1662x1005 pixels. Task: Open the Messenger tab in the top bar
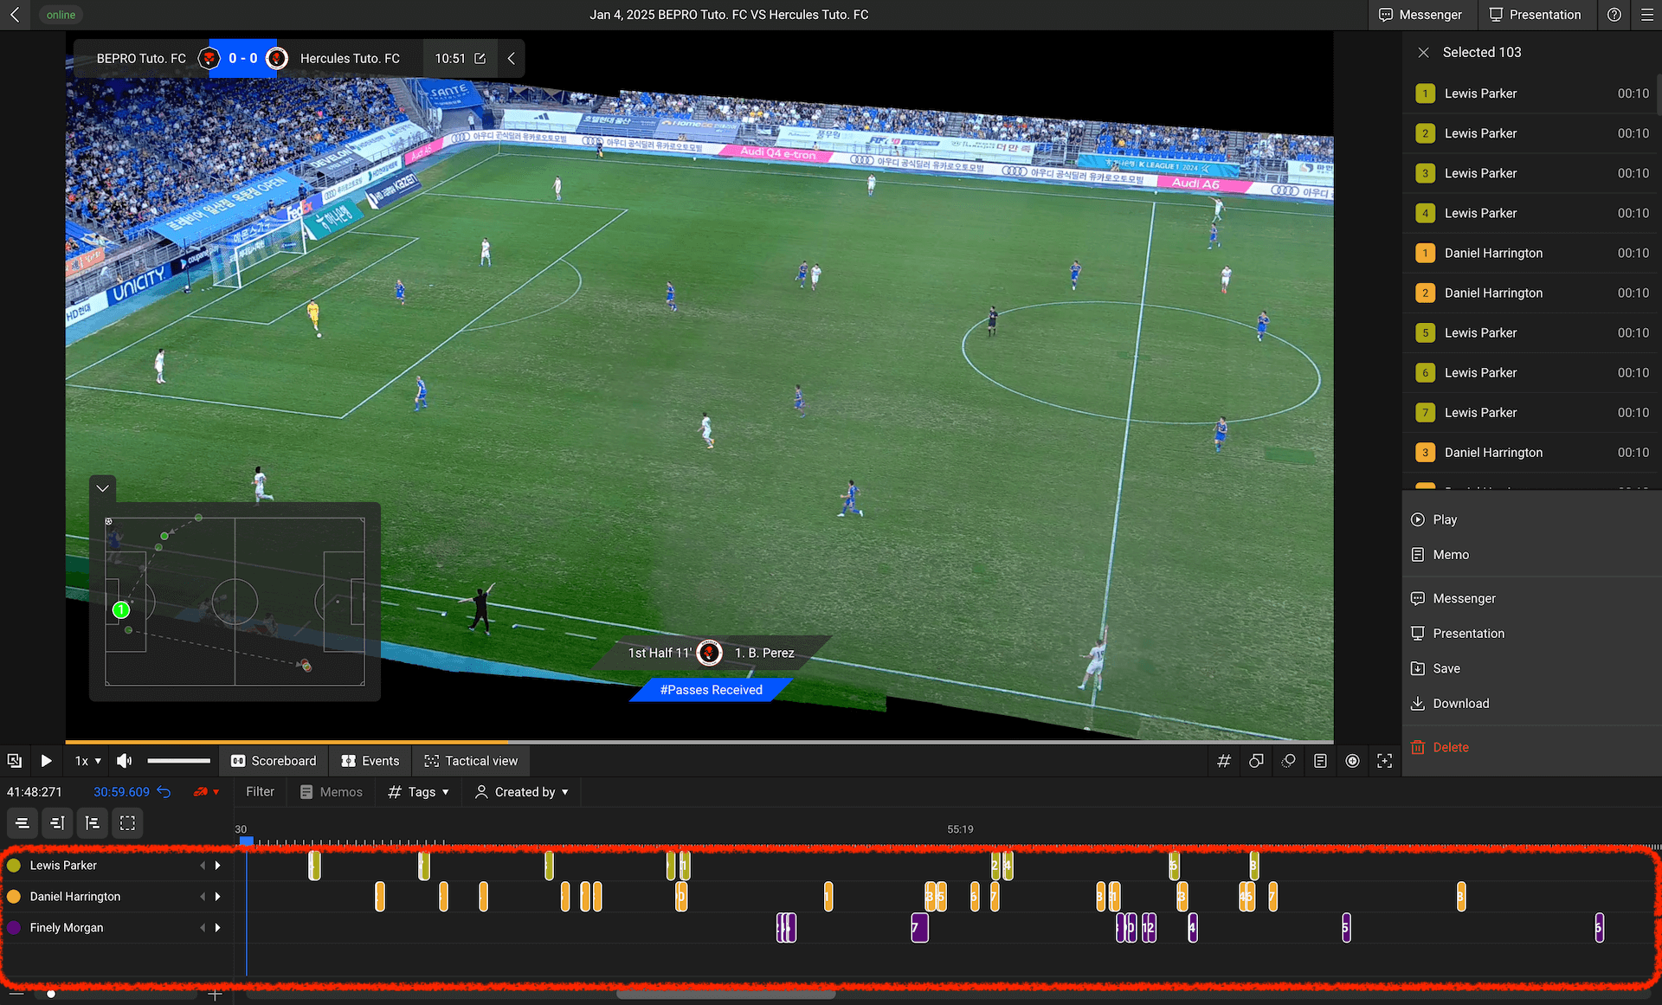[1420, 15]
